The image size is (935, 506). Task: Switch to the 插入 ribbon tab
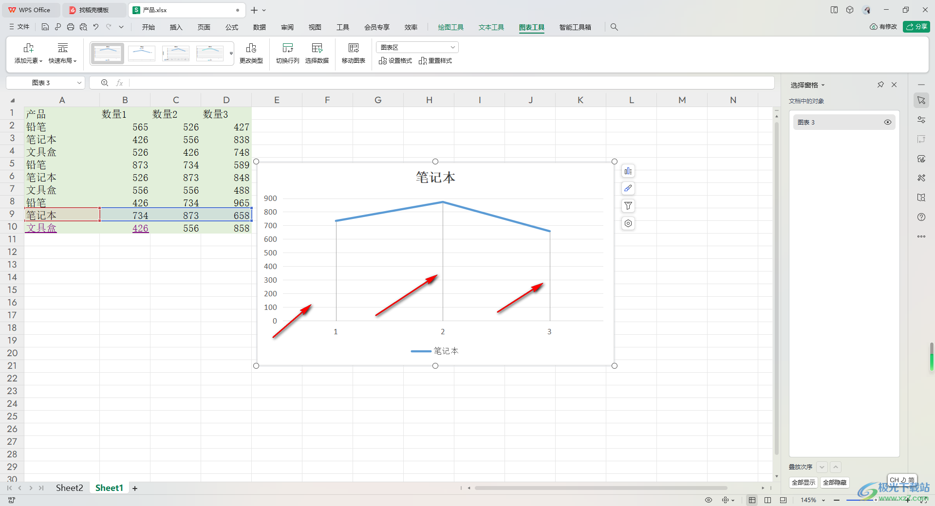pyautogui.click(x=176, y=27)
